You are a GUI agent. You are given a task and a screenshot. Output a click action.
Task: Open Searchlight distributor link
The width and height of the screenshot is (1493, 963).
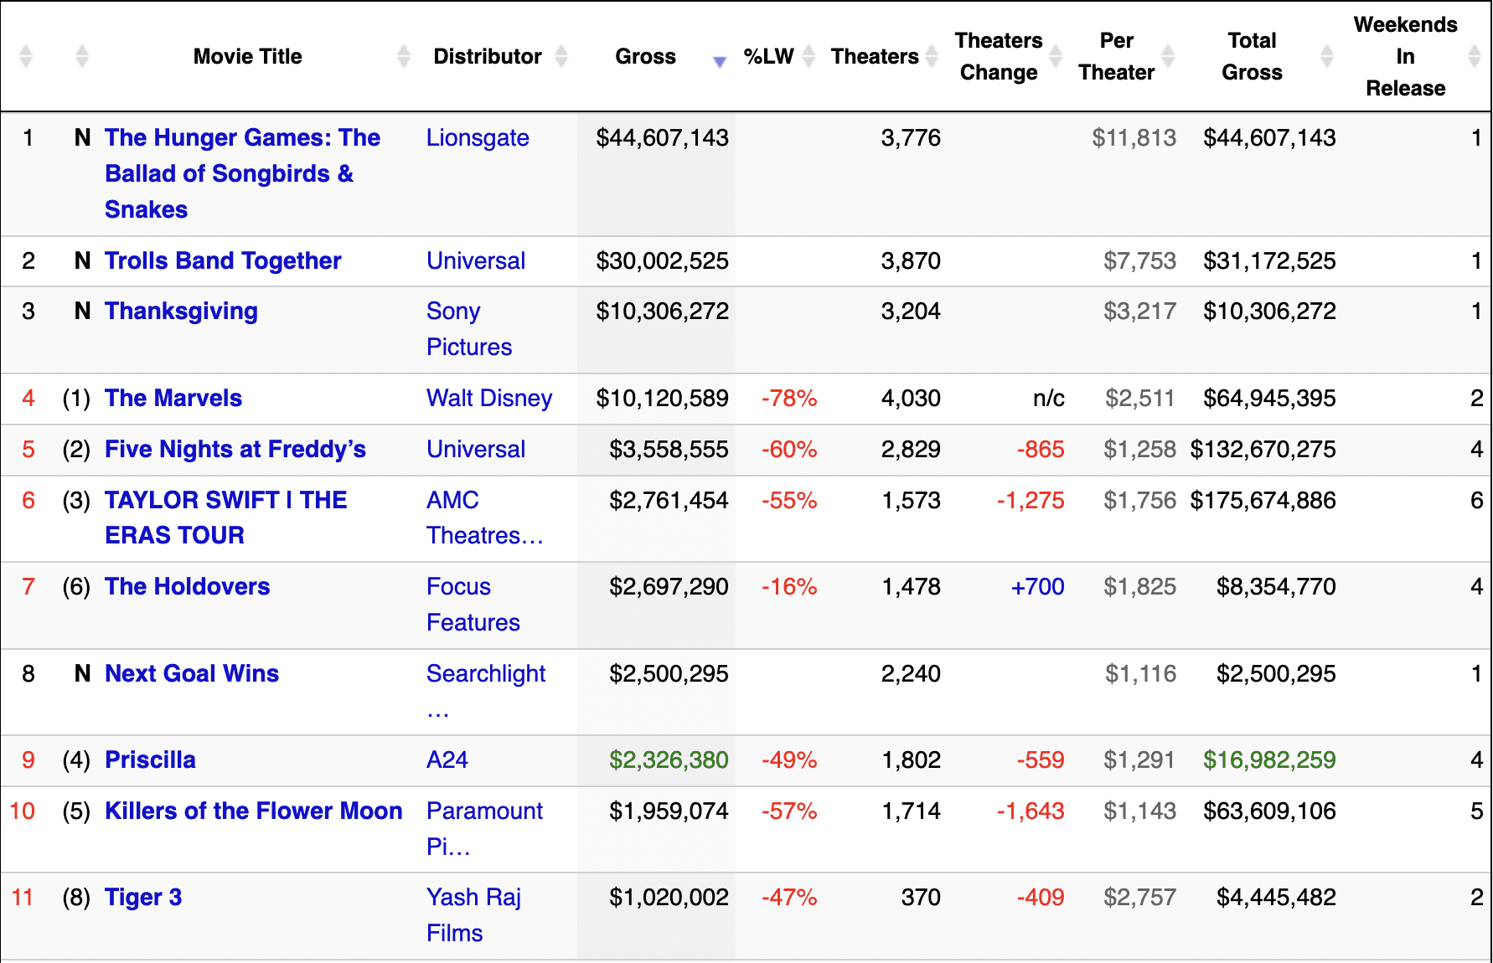486,692
